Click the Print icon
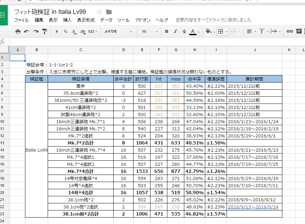The height and width of the screenshot is (224, 305). click(18, 31)
